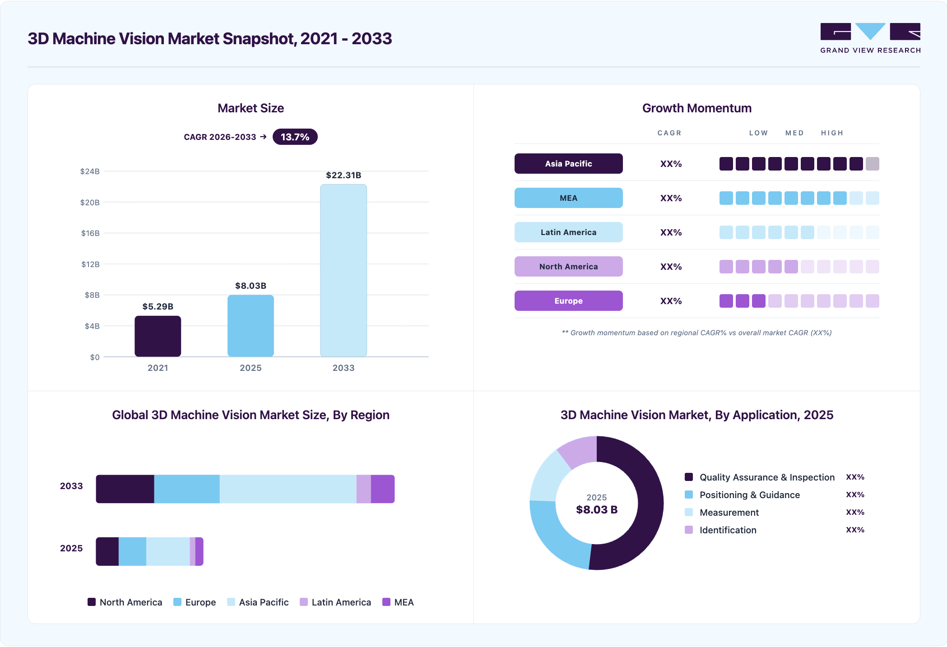947x647 pixels.
Task: Click Quality Assurance & Inspection legend swatch
Action: (x=689, y=477)
